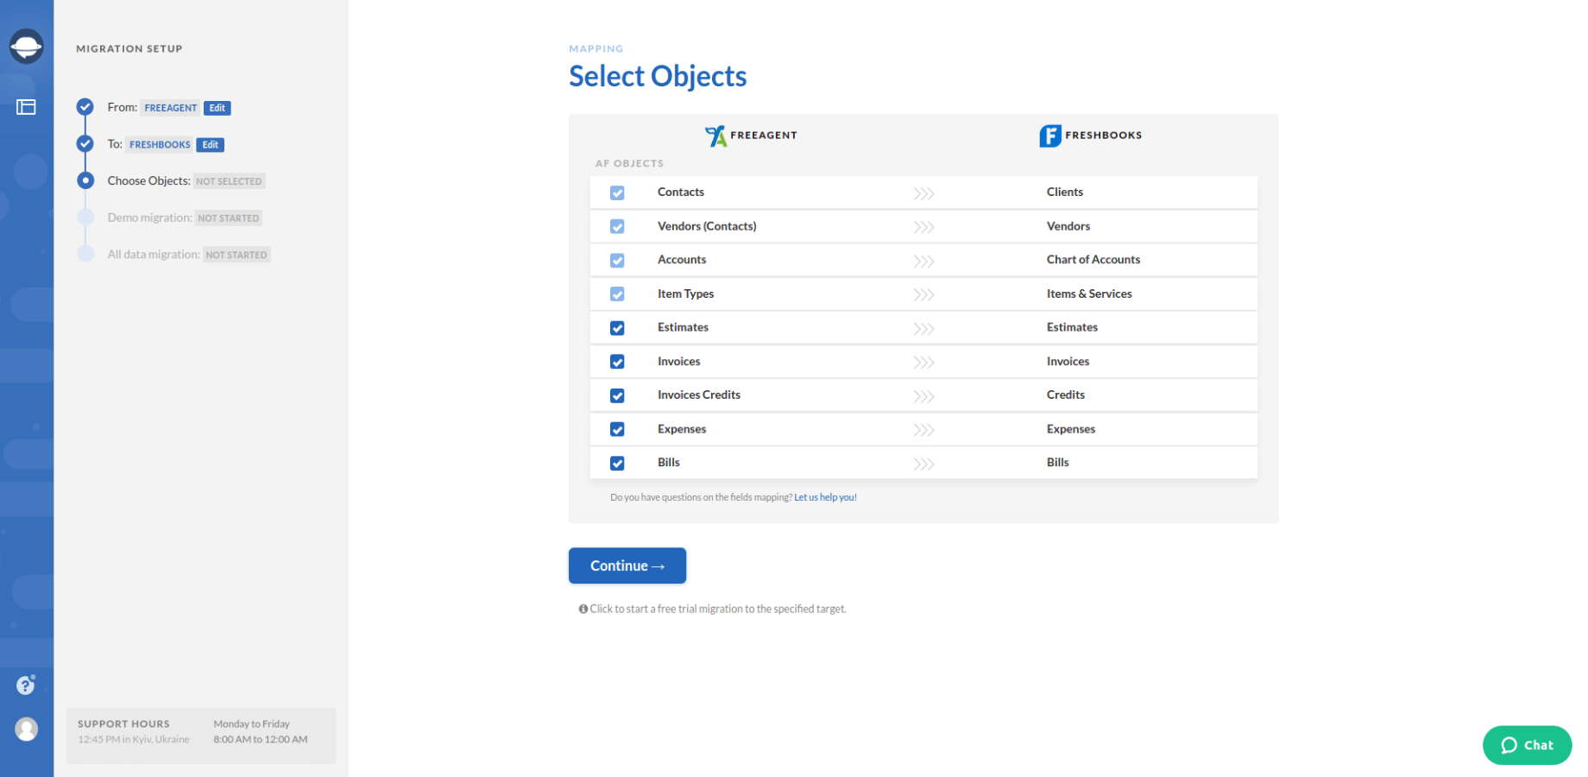This screenshot has height=777, width=1588.
Task: Click the To step checkmark icon
Action: click(85, 143)
